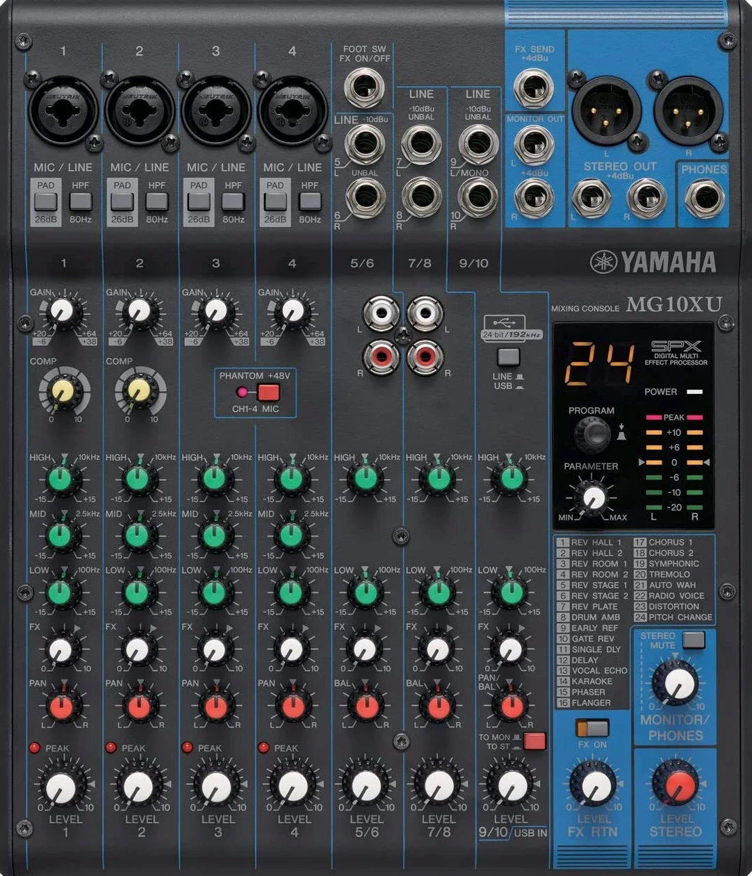The image size is (752, 876).
Task: Click the channel 2 FX send knob
Action: pyautogui.click(x=138, y=650)
